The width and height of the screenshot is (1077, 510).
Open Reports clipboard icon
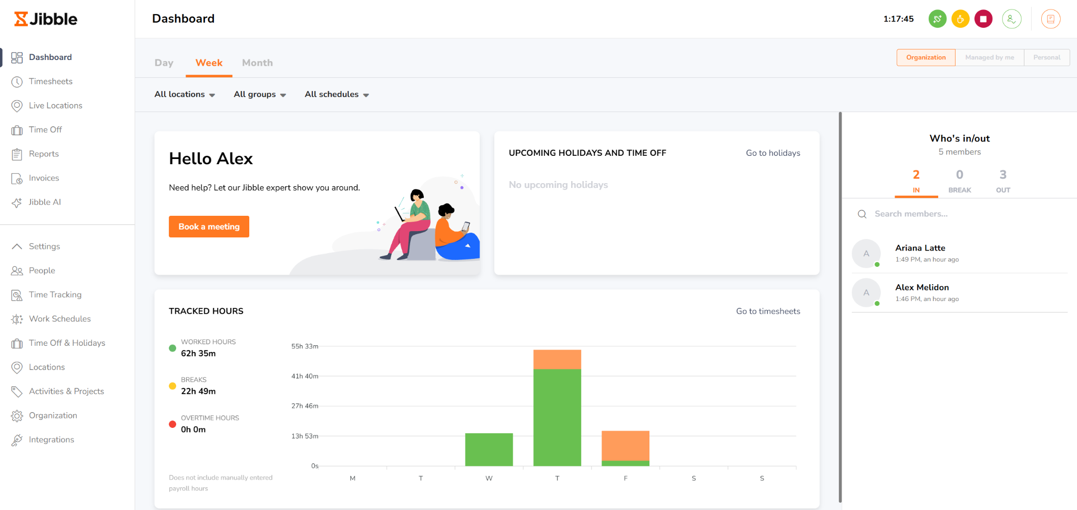click(17, 154)
